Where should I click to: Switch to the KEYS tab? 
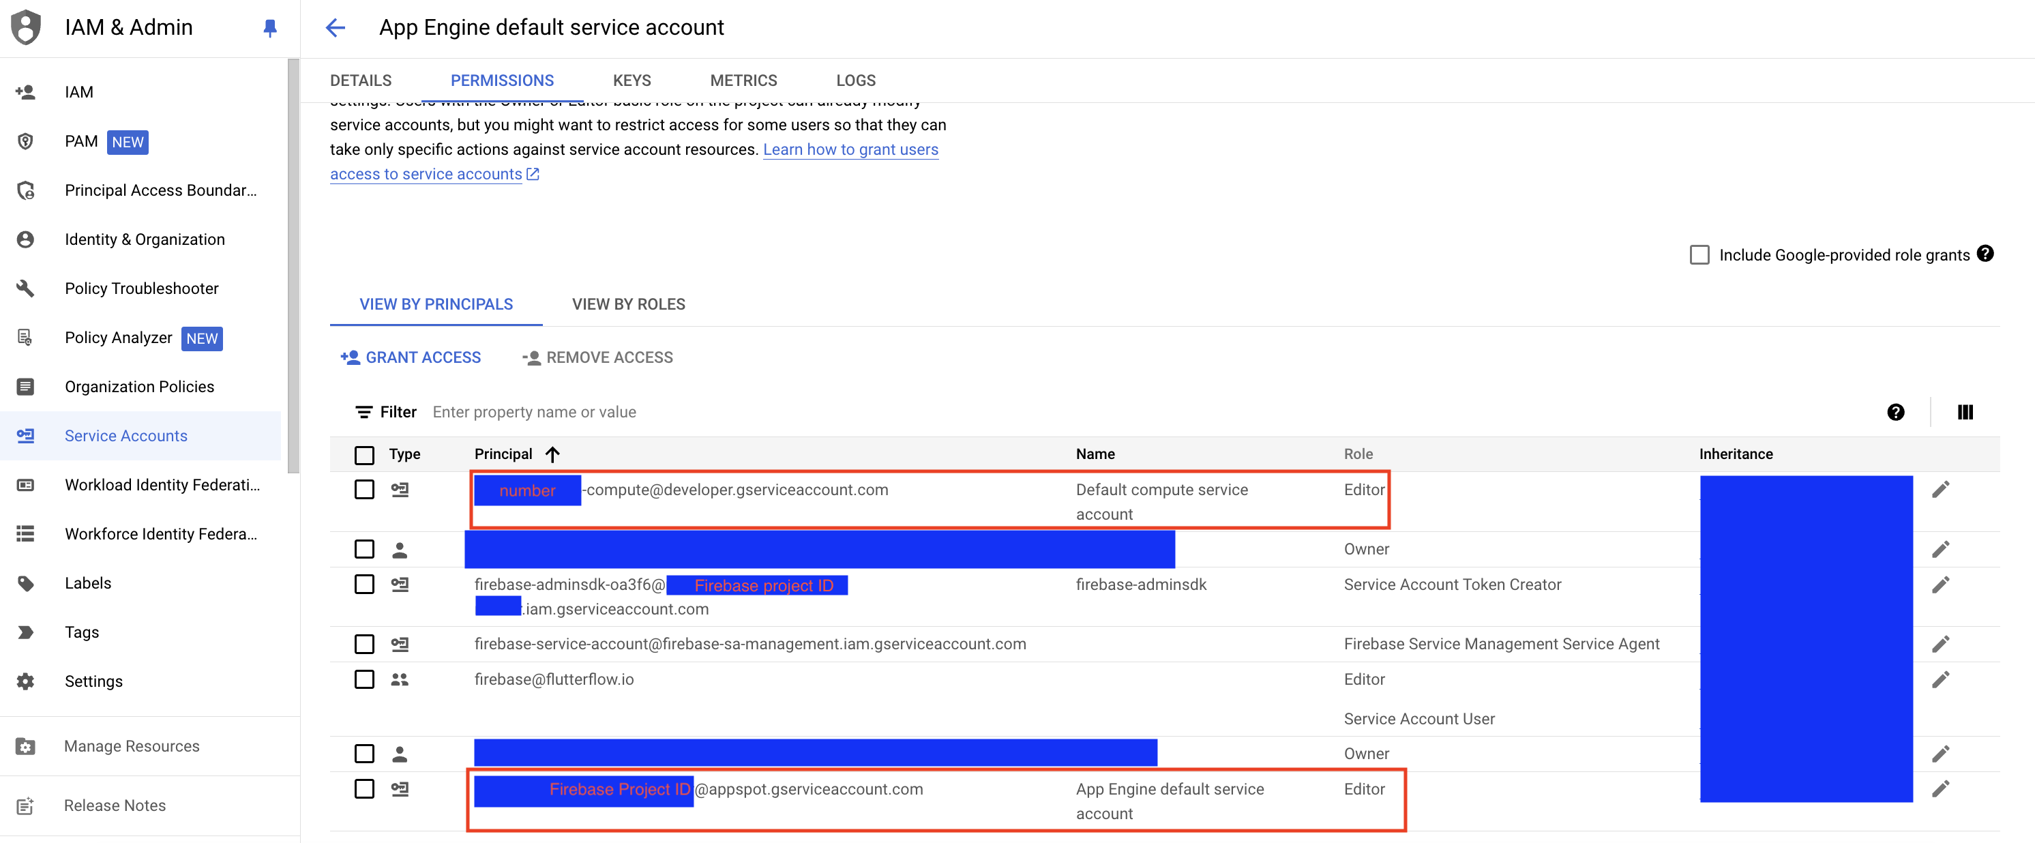(x=632, y=80)
